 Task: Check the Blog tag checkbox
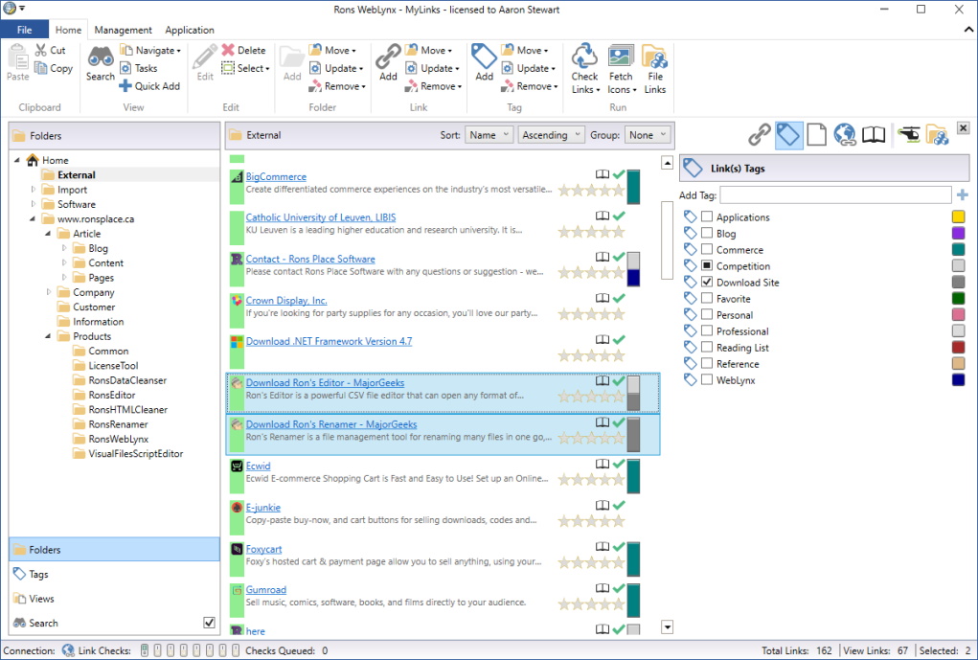pyautogui.click(x=707, y=233)
